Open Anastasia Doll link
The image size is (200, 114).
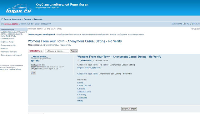[x=84, y=92]
